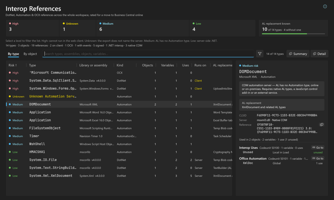Open Detail view button
This screenshot has width=334, height=200.
point(319,54)
